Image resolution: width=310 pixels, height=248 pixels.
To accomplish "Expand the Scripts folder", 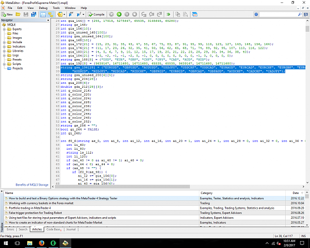I will click(x=4, y=64).
